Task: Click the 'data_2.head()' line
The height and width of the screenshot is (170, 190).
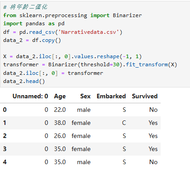Action: [x=24, y=81]
